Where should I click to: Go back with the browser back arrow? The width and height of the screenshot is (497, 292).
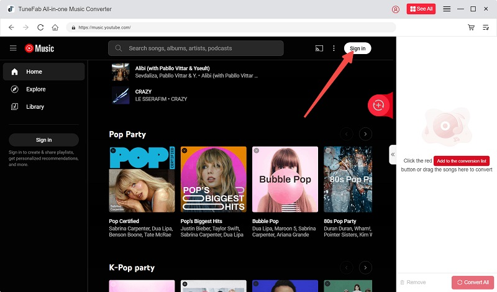coord(11,27)
